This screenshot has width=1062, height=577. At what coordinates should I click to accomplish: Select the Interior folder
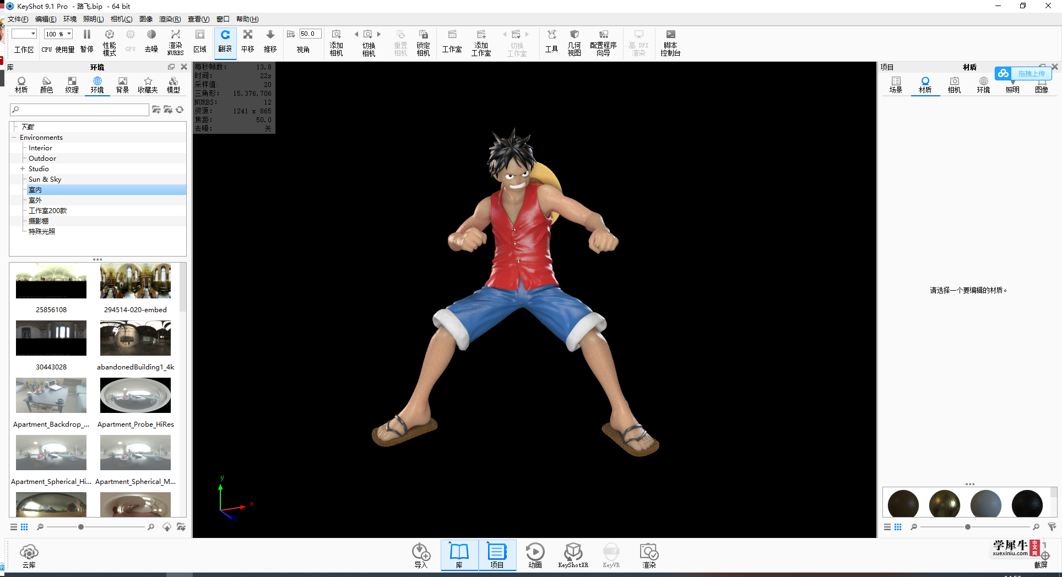pyautogui.click(x=41, y=148)
